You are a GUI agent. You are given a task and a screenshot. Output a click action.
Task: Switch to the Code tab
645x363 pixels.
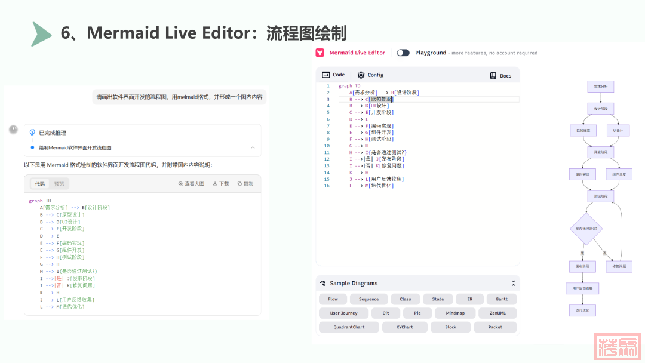pyautogui.click(x=333, y=75)
